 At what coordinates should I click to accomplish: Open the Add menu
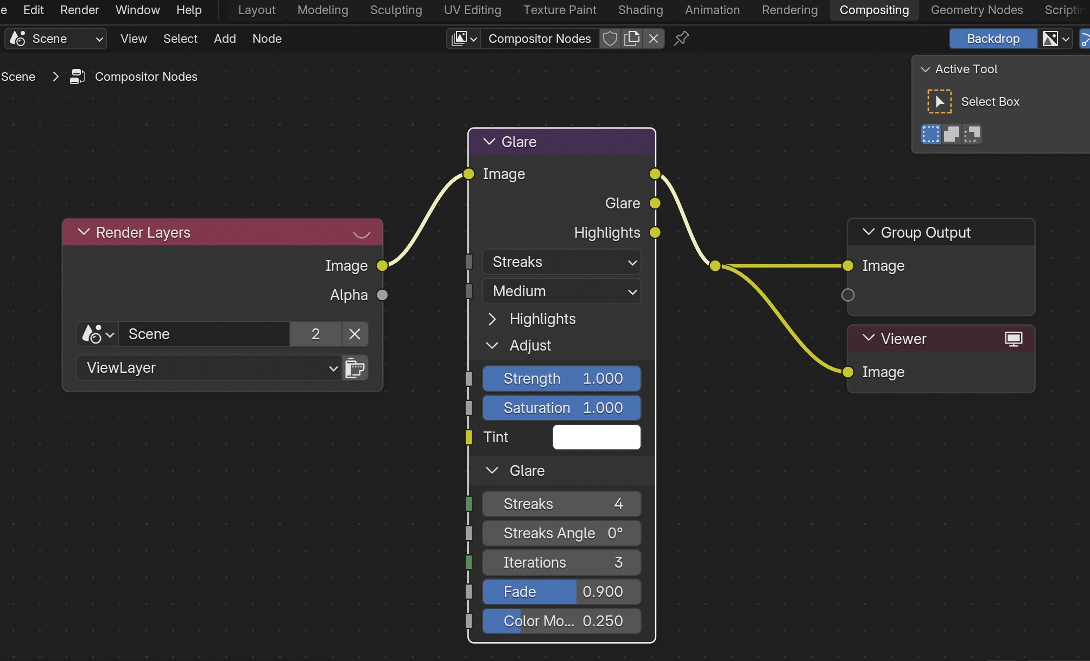tap(225, 39)
